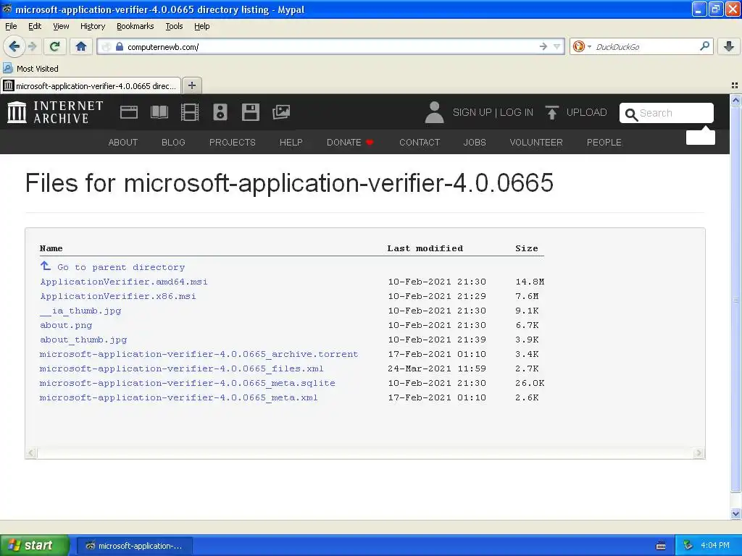Open the VOLUNTEER nav link

pos(536,143)
